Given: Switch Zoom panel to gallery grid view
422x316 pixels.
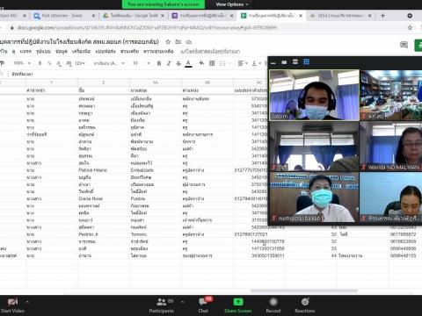Looking at the screenshot, I should tap(306, 61).
